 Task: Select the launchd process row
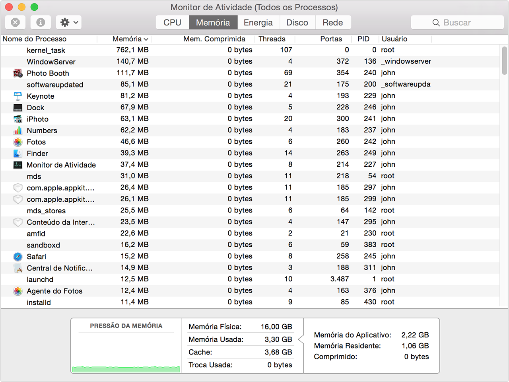point(250,279)
